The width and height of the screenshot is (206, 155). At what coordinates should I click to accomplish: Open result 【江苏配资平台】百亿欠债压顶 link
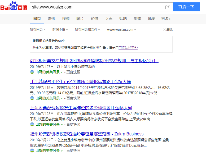[x=80, y=82]
